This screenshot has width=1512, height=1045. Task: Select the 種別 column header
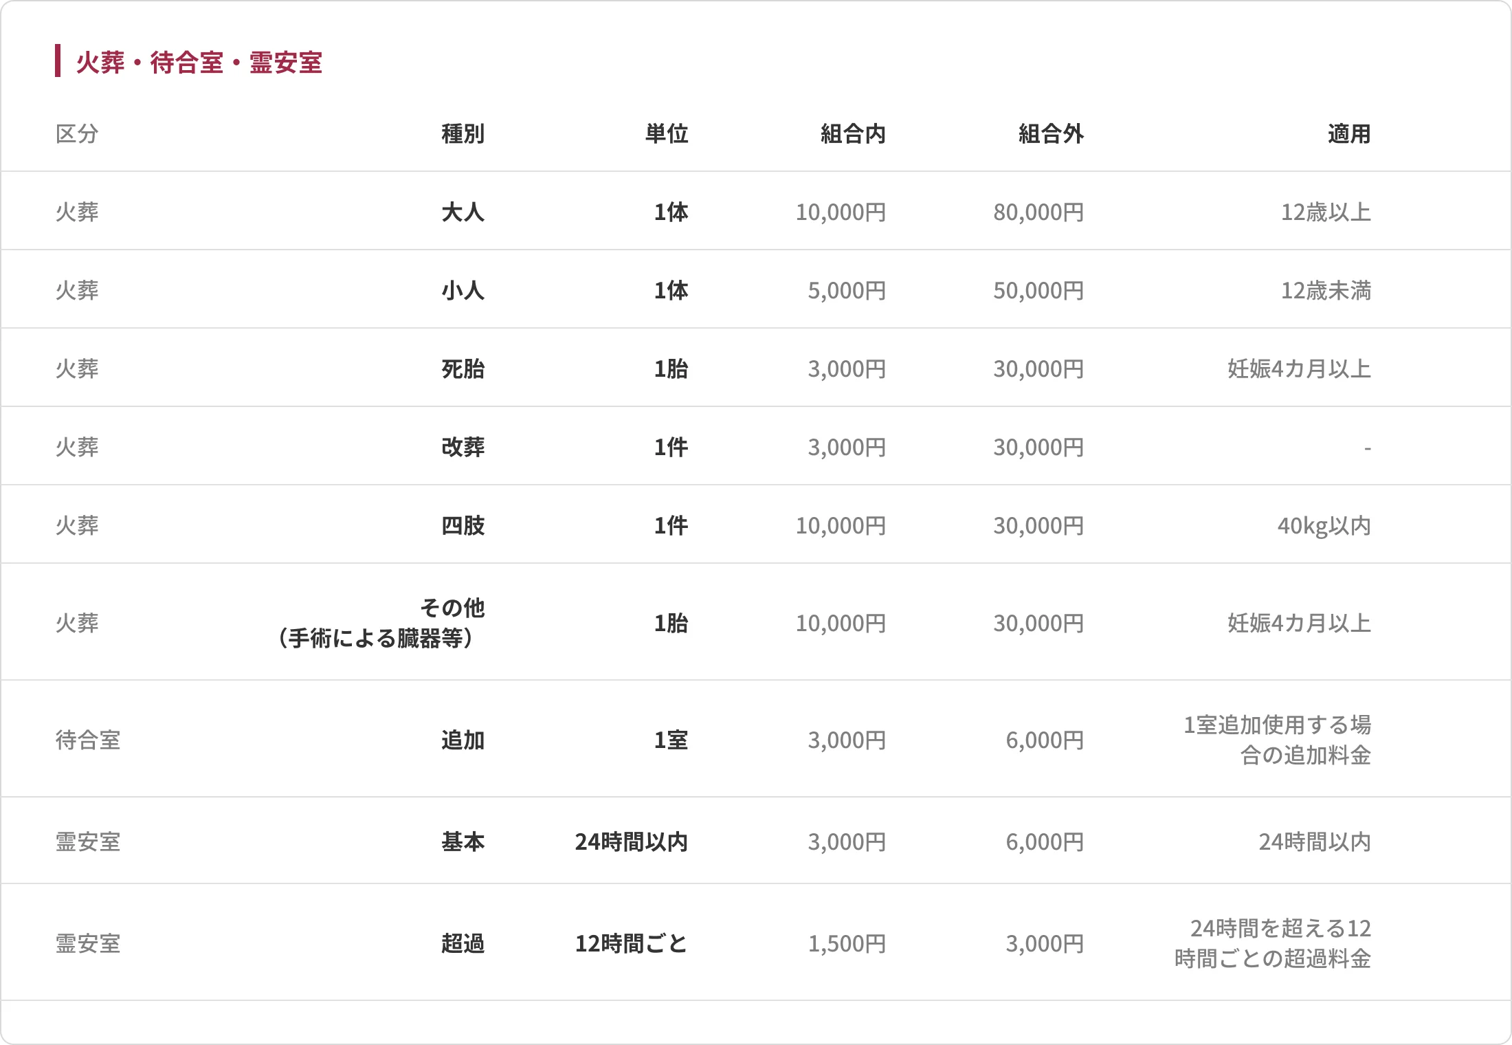[463, 133]
